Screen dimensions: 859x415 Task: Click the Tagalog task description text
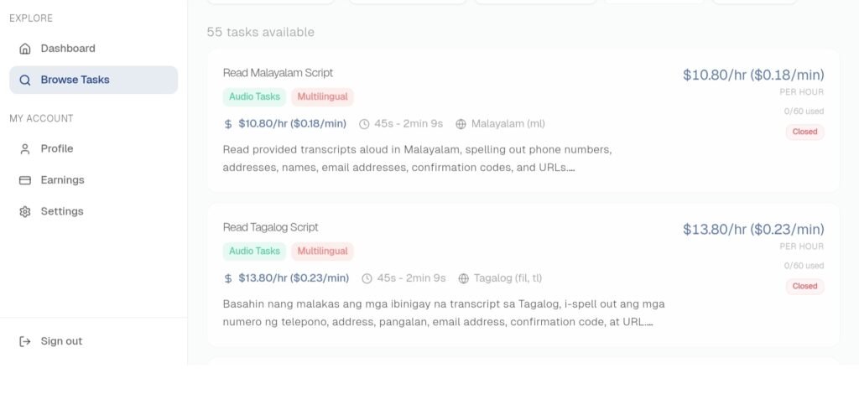tap(444, 313)
